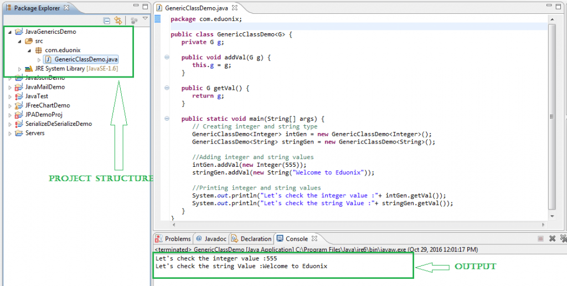Select GenericClassDemo.java file label in the tree
Image resolution: width=567 pixels, height=286 pixels.
[x=86, y=59]
